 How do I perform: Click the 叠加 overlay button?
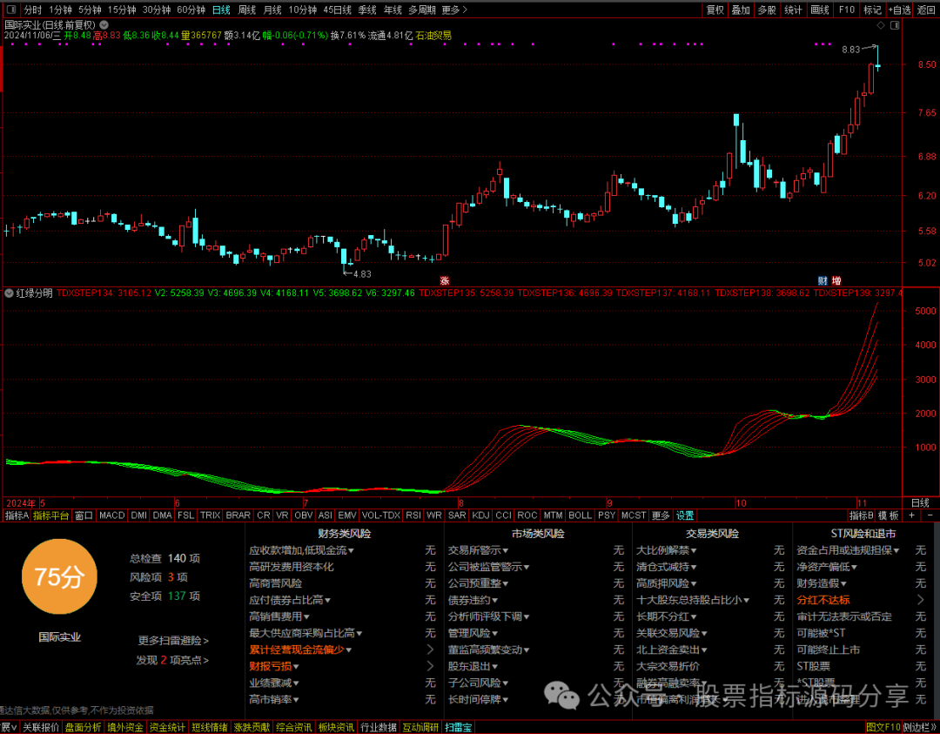click(x=741, y=10)
